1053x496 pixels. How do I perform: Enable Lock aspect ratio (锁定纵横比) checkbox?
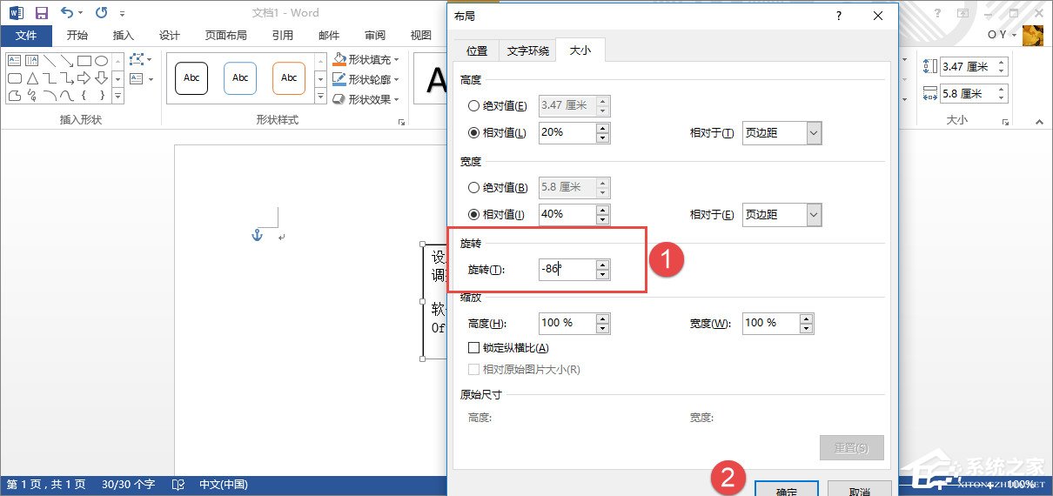[x=474, y=348]
